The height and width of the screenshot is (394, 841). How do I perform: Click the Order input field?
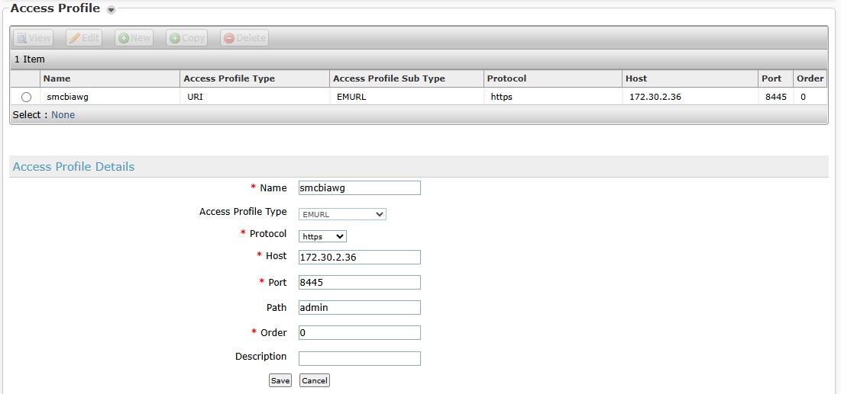coord(359,333)
